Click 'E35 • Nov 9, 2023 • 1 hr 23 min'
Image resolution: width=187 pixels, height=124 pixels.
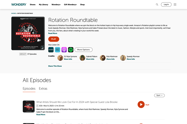(52, 106)
